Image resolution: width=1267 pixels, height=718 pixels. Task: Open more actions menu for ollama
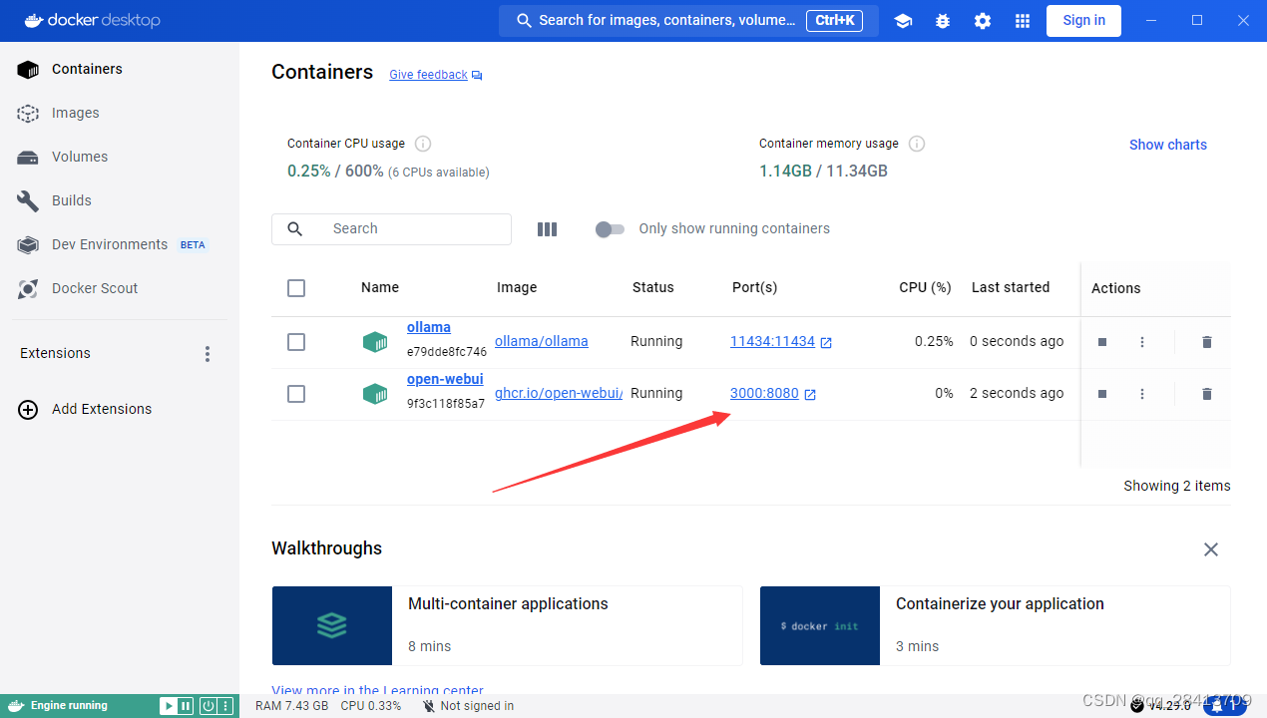pyautogui.click(x=1142, y=342)
